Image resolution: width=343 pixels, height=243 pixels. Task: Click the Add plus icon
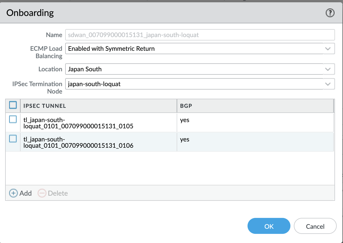point(13,193)
